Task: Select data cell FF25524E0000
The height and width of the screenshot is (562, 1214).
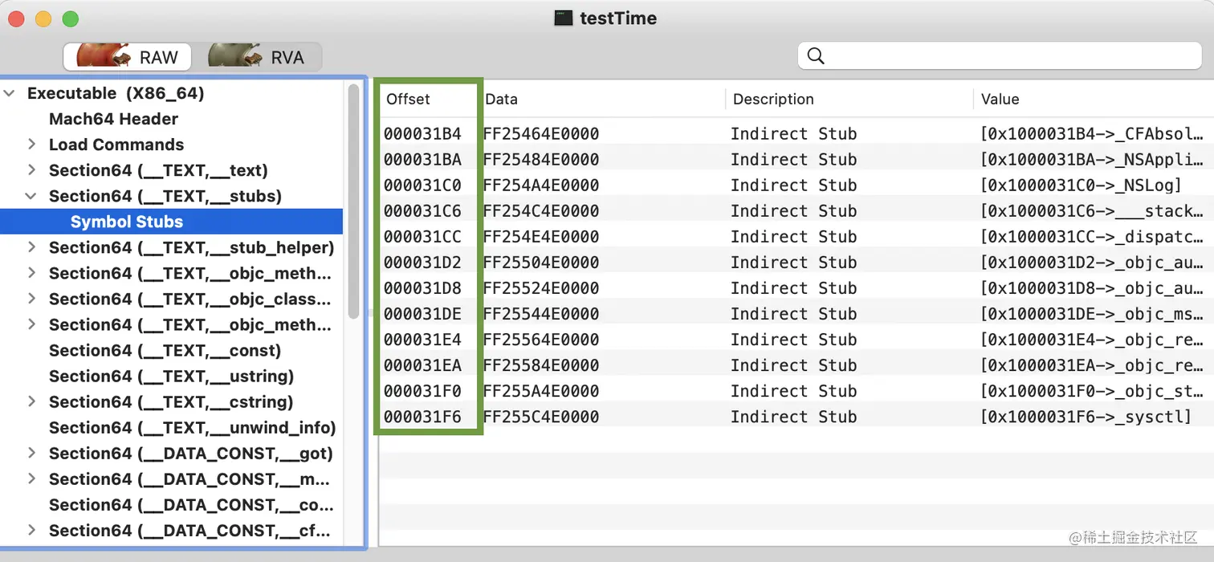Action: point(541,287)
